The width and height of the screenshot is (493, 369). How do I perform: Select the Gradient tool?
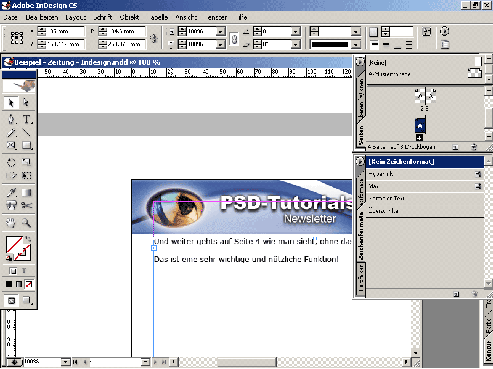click(26, 192)
